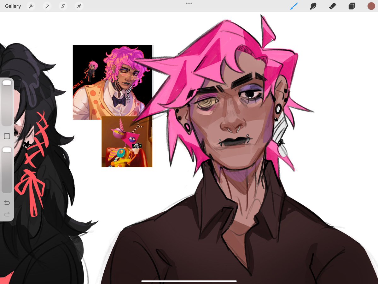Open the Adjustments magic wand menu
This screenshot has width=378, height=284.
47,6
